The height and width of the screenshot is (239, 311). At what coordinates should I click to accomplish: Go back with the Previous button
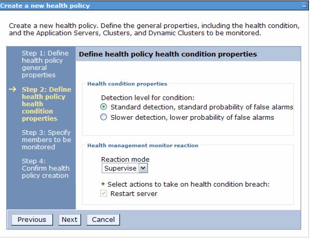click(32, 220)
